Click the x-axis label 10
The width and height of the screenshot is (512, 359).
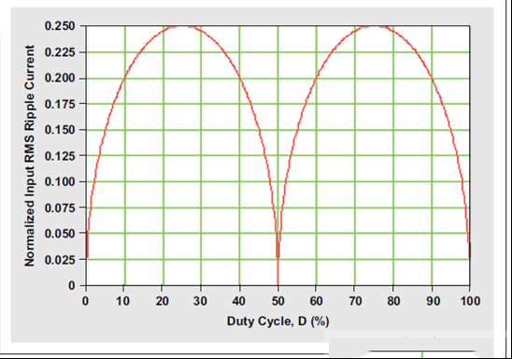pyautogui.click(x=122, y=301)
